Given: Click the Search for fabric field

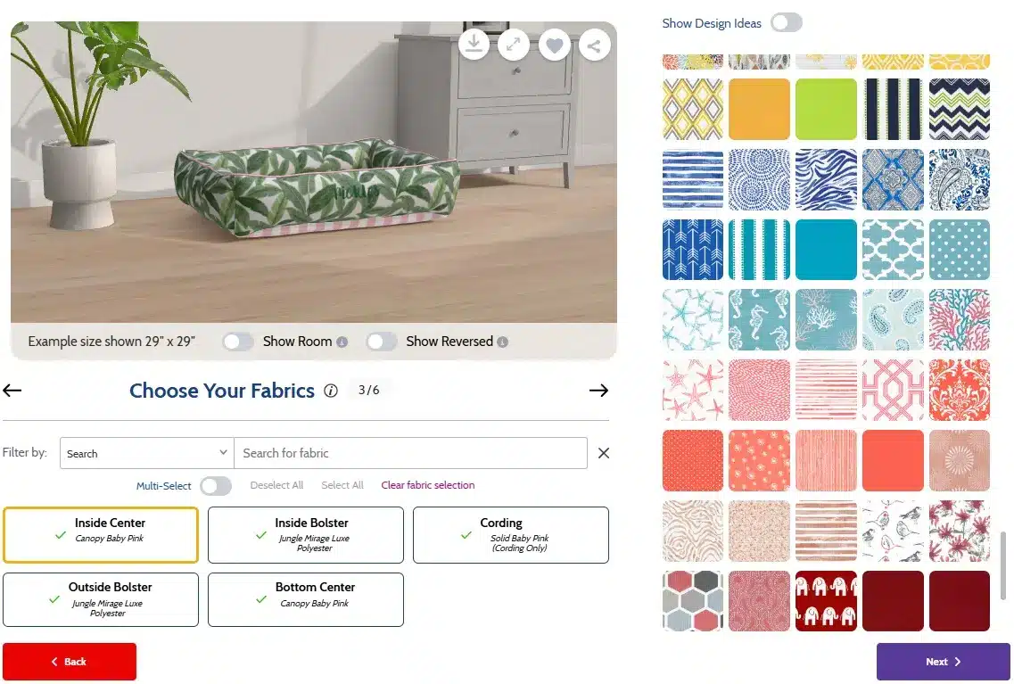Looking at the screenshot, I should [410, 453].
